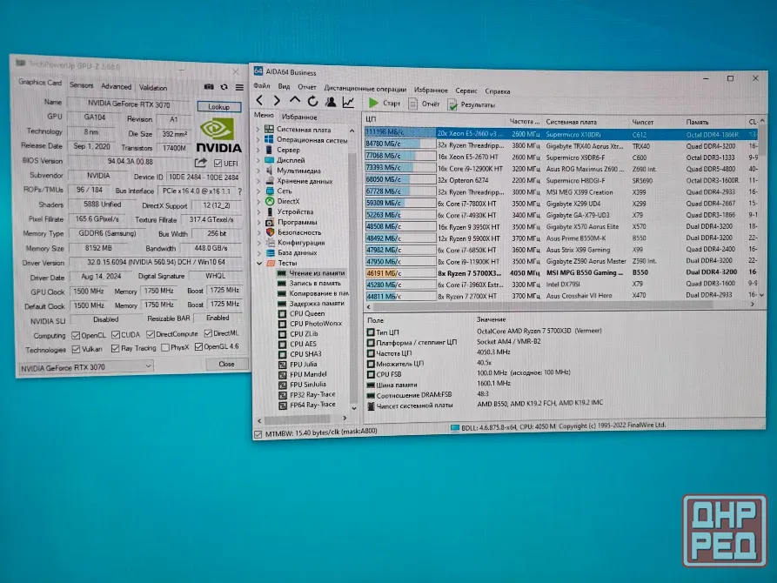The width and height of the screenshot is (777, 583).
Task: Expand Операционная система tree node
Action: click(x=258, y=139)
